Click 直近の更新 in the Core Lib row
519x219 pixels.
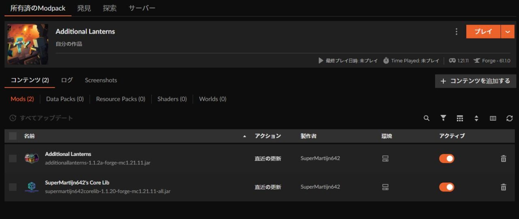[x=268, y=187]
